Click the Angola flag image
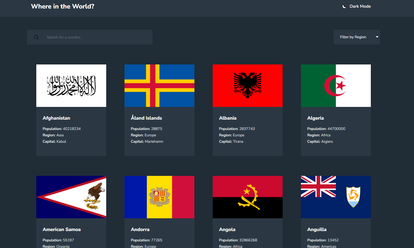414x248 pixels. click(x=247, y=197)
